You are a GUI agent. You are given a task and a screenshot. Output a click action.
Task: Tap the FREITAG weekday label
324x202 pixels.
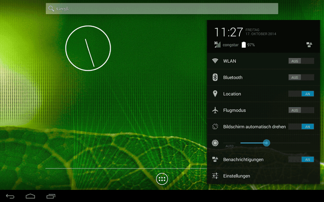click(252, 30)
